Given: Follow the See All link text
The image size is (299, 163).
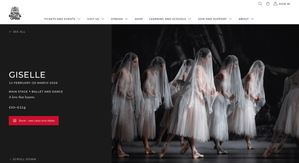Looking at the screenshot, I should pos(19,32).
